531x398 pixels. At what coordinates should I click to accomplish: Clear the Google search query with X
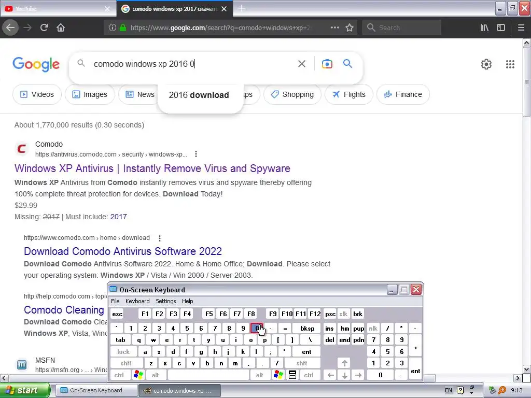pos(301,64)
